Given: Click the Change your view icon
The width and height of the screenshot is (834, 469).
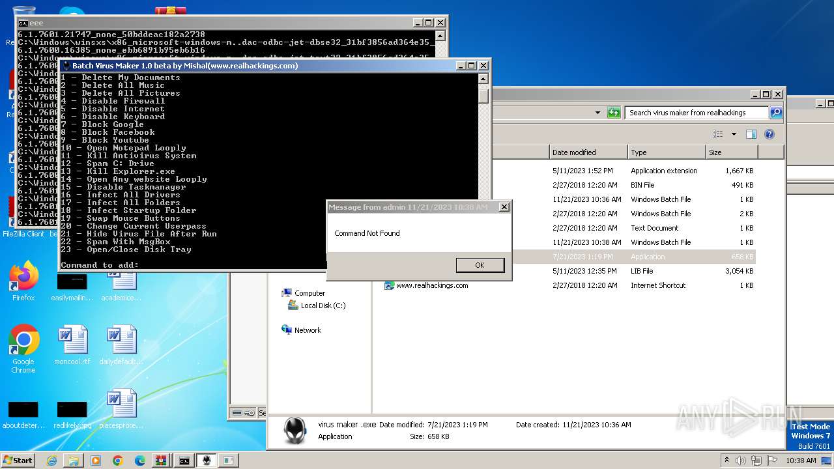Looking at the screenshot, I should 718,134.
